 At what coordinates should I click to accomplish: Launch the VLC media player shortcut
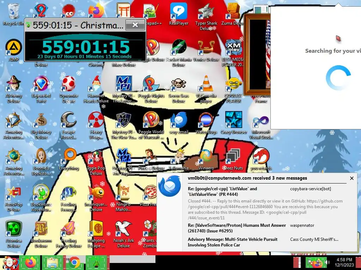click(x=206, y=89)
